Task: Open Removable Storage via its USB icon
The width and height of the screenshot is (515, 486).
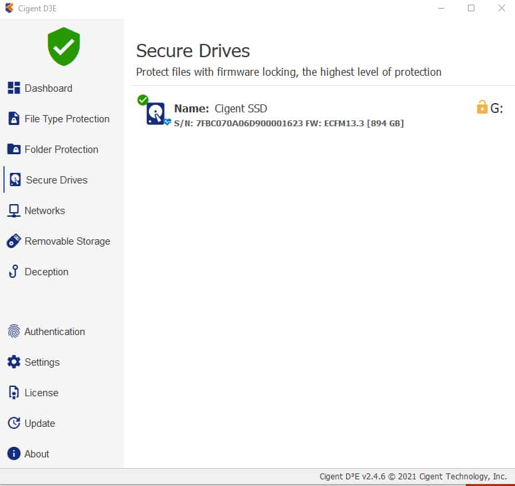Action: 14,241
